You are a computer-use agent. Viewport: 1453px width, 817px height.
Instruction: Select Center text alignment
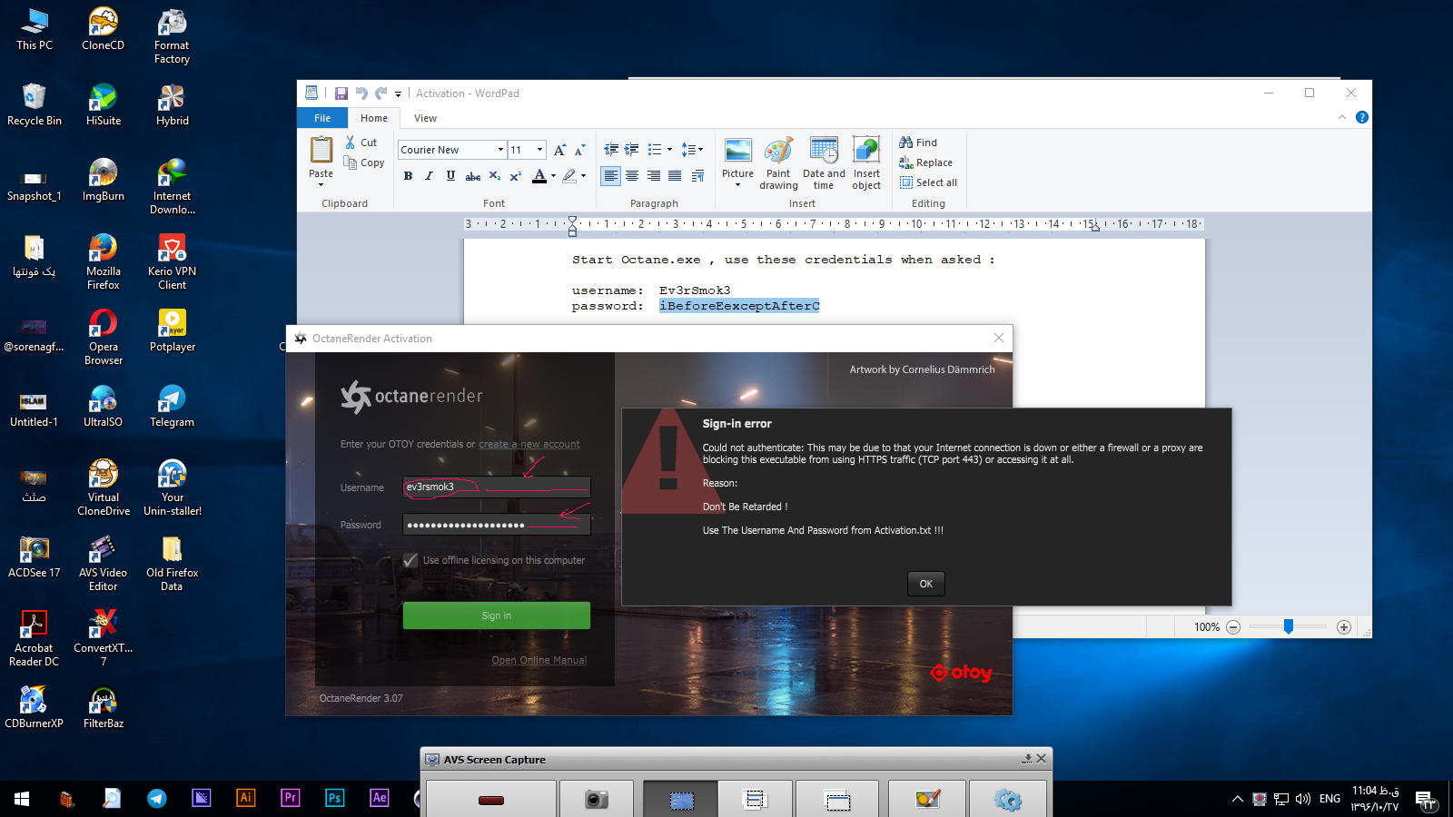click(x=632, y=176)
